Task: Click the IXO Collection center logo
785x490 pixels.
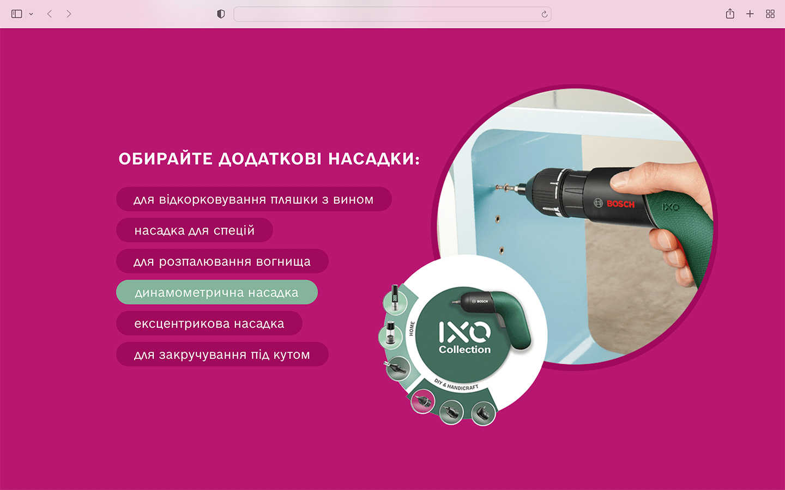Action: pyautogui.click(x=464, y=338)
